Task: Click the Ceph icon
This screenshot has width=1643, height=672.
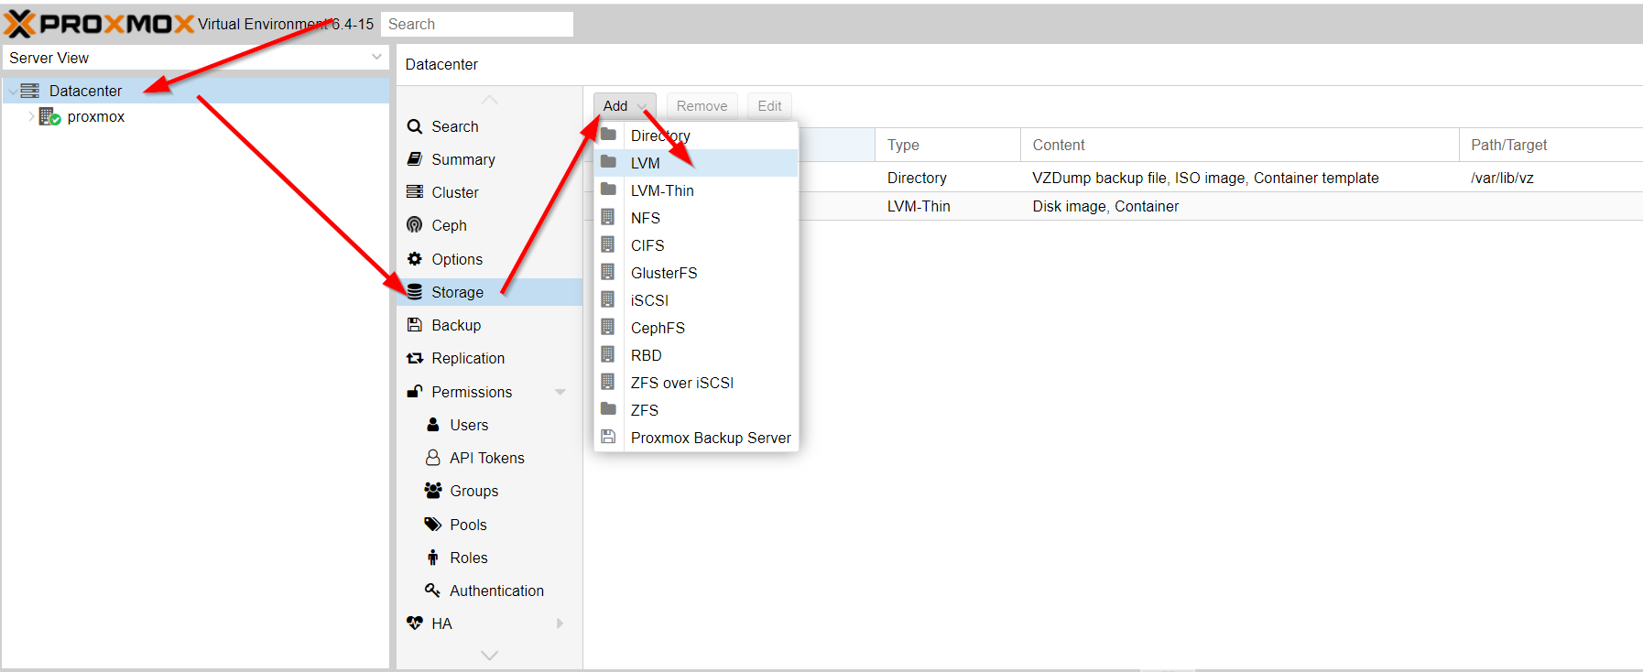Action: click(415, 225)
